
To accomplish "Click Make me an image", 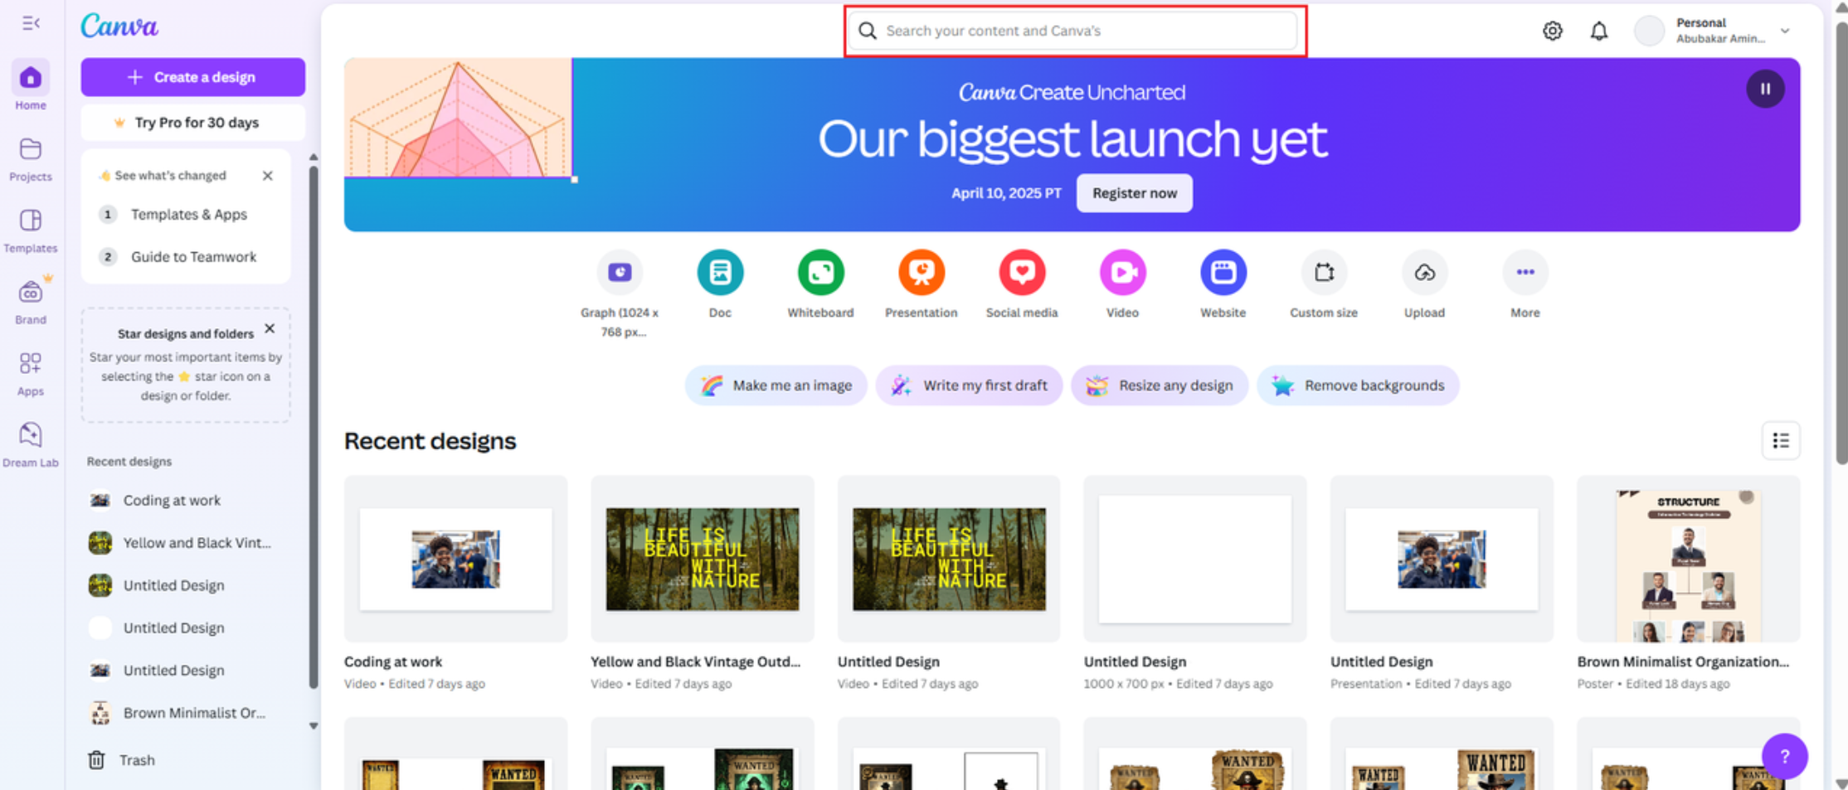I will tap(776, 385).
